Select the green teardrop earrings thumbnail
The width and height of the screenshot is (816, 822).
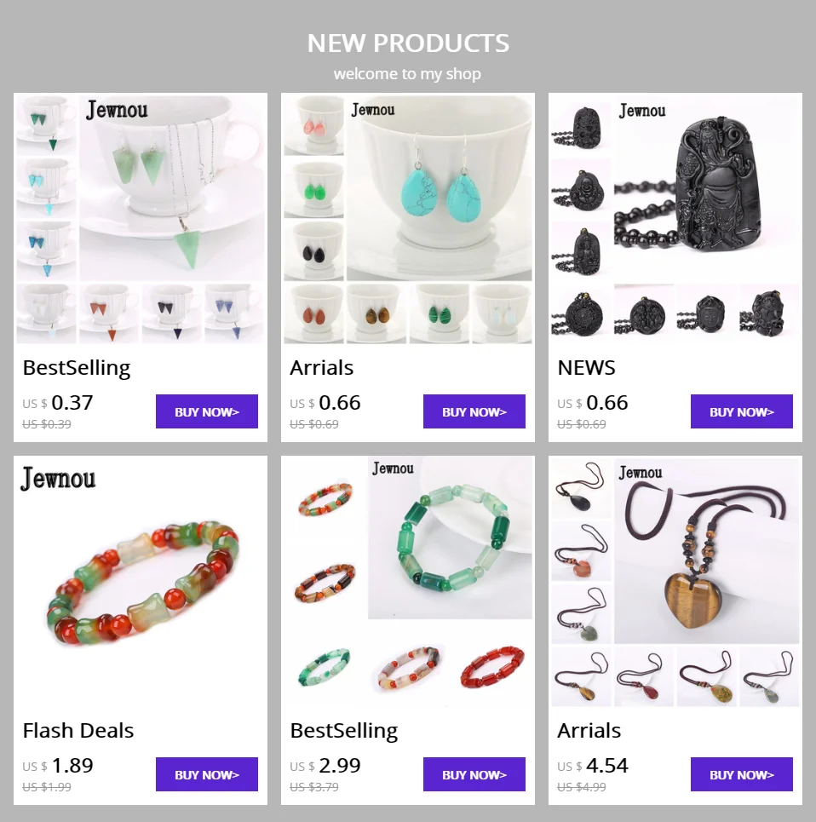click(313, 188)
